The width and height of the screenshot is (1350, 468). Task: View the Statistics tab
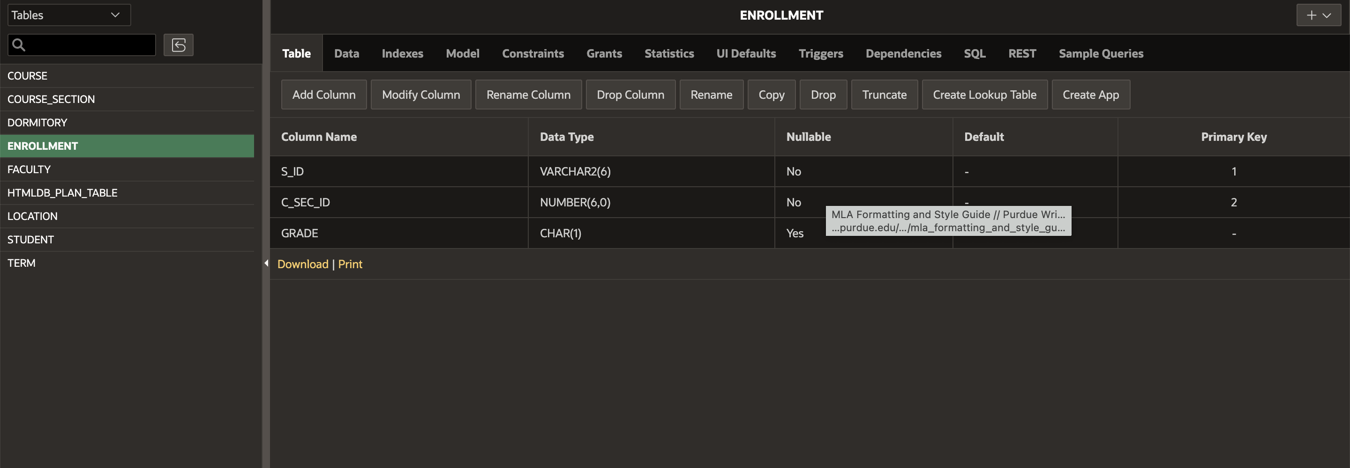(669, 53)
